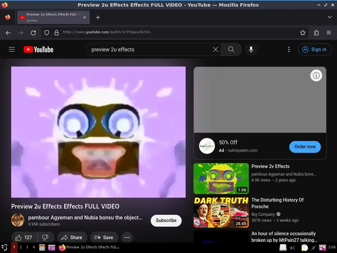Open Preview 2v Effects video title

[271, 166]
